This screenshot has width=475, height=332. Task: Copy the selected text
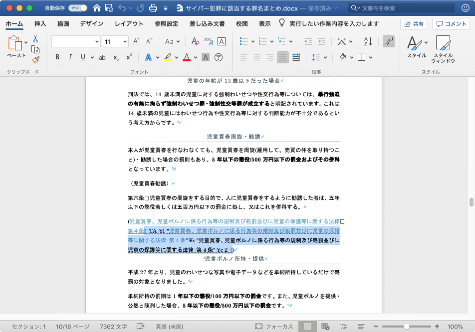click(x=35, y=49)
